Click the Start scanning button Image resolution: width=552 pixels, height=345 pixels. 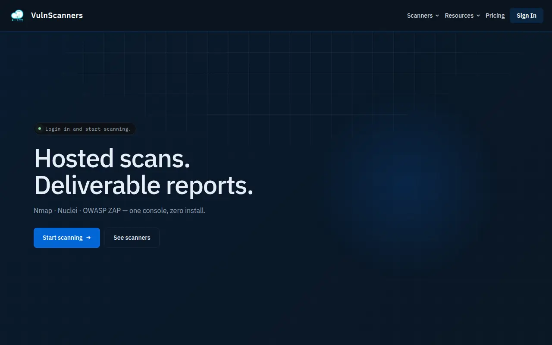(x=67, y=238)
